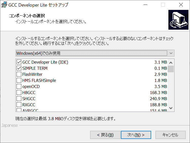Click the 戻る(B) back button
Viewport: 190px width, 143px height.
pos(105,135)
